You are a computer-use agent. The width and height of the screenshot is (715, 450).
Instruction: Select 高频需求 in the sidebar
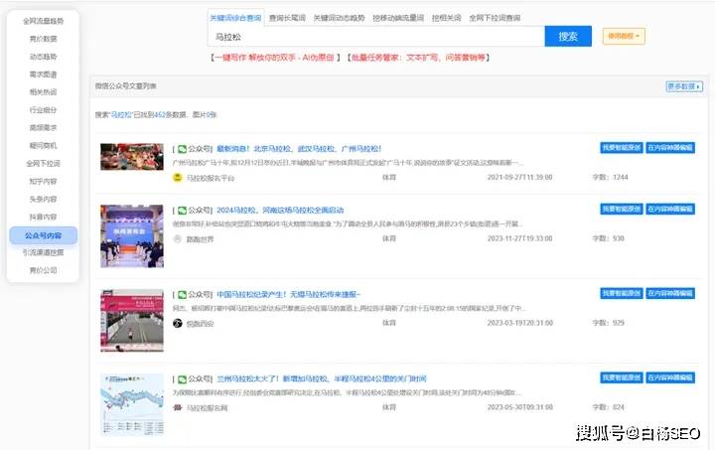[44, 128]
